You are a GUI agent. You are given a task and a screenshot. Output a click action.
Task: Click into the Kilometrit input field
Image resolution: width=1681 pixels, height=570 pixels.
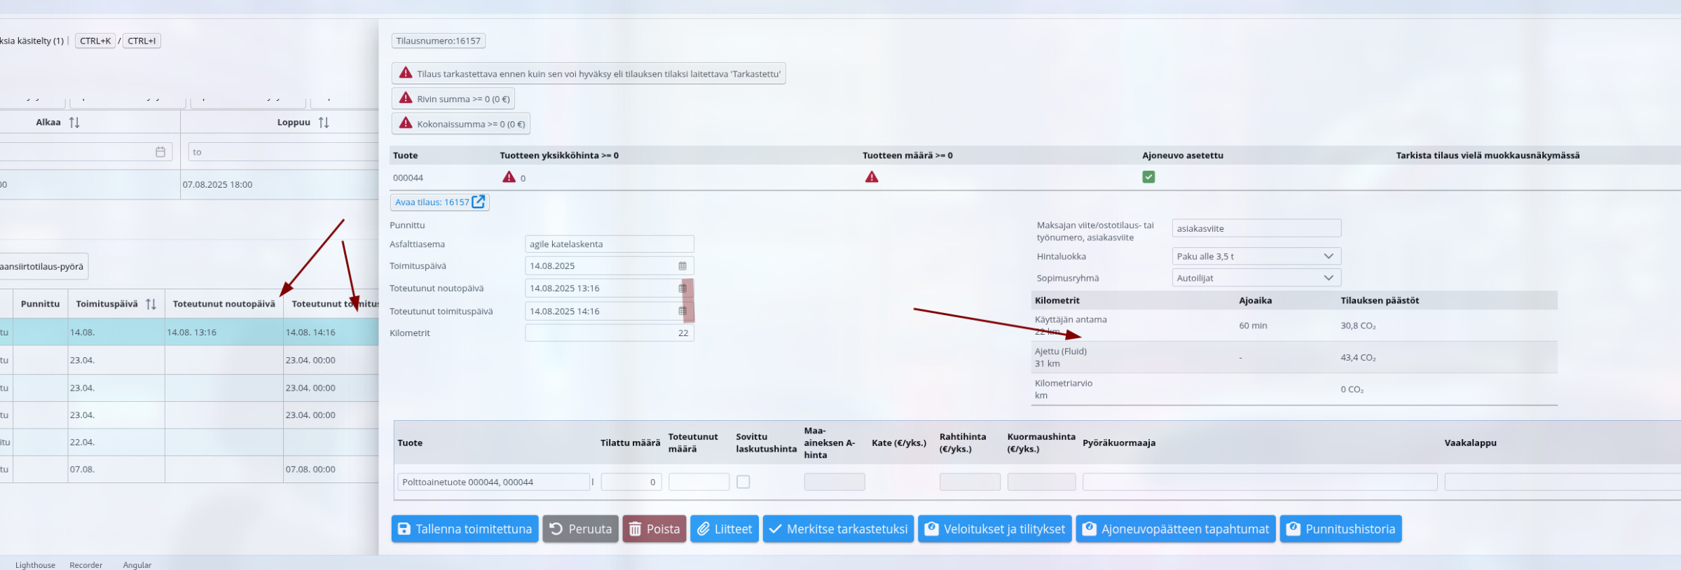tap(608, 333)
